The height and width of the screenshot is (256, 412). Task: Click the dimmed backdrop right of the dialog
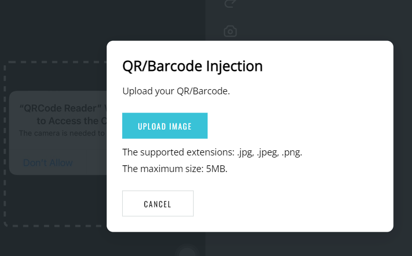(x=403, y=132)
